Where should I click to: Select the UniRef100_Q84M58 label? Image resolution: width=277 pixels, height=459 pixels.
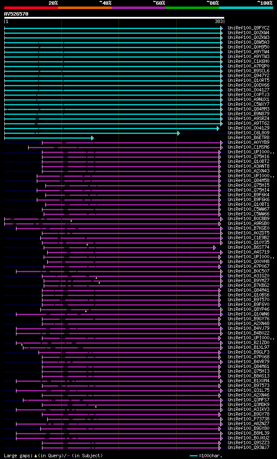coord(249,181)
